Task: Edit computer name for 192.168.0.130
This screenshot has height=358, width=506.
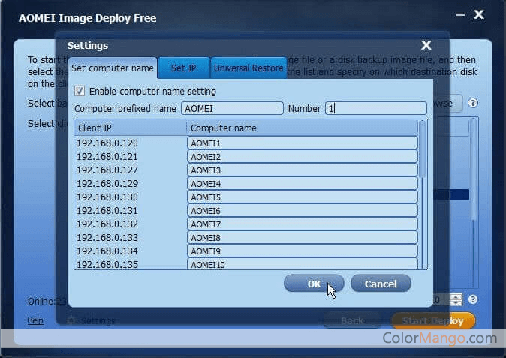Action: pos(302,197)
